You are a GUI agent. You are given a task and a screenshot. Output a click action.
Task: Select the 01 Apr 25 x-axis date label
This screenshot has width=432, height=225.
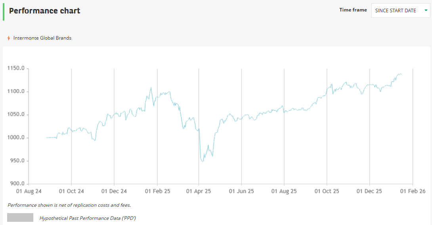[199, 191]
